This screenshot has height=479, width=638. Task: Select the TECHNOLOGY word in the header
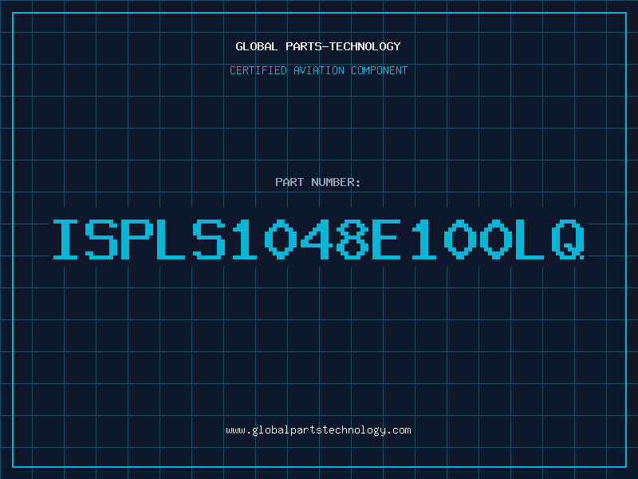point(365,46)
